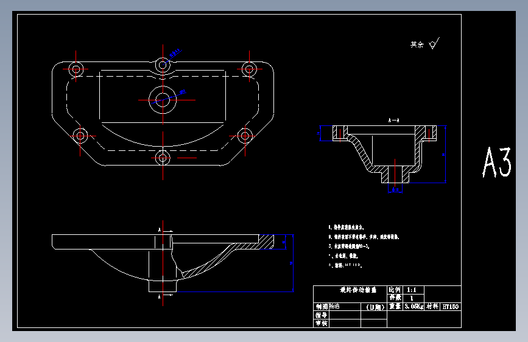Select the weight value '3.05Kg'
This screenshot has width=528, height=342.
[414, 306]
